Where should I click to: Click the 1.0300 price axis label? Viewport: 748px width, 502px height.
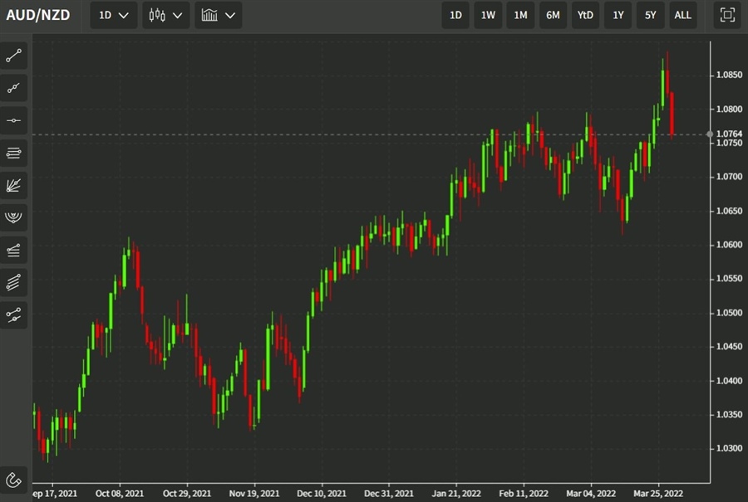click(x=729, y=449)
